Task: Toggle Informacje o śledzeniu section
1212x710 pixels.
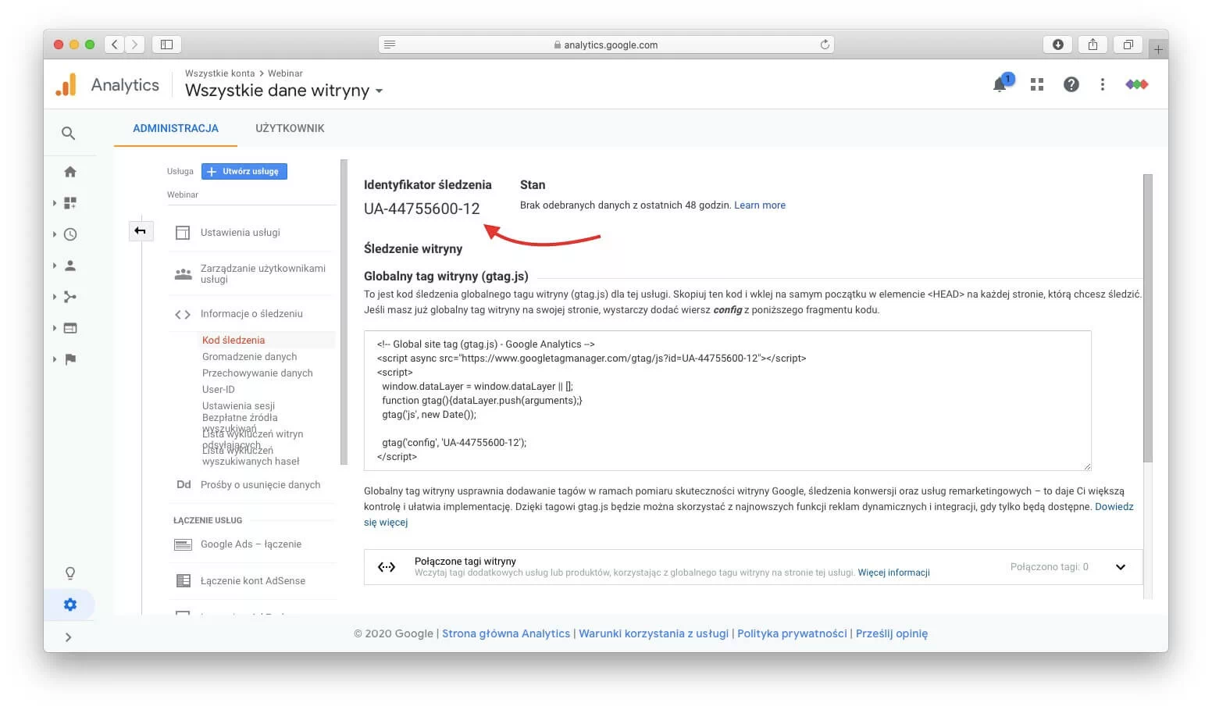Action: (x=250, y=314)
